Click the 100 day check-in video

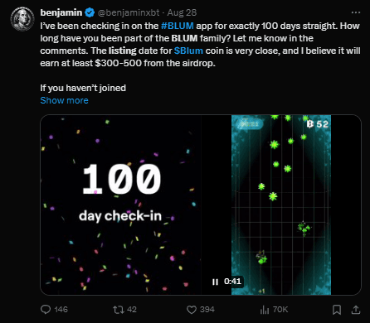[201, 205]
